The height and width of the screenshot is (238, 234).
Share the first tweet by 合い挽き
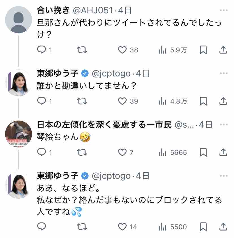click(x=223, y=50)
